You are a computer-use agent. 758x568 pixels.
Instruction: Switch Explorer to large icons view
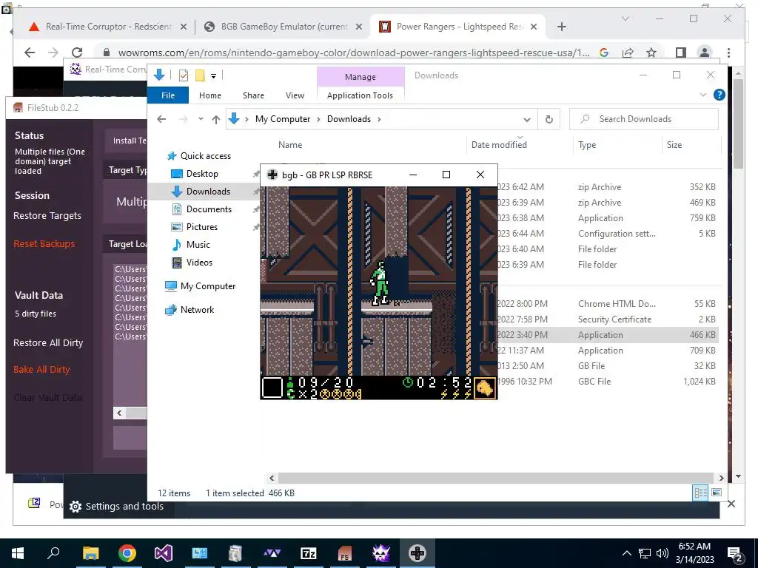pyautogui.click(x=717, y=493)
